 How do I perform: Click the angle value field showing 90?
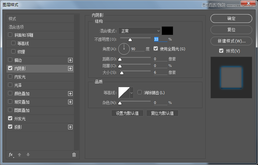tap(138, 49)
